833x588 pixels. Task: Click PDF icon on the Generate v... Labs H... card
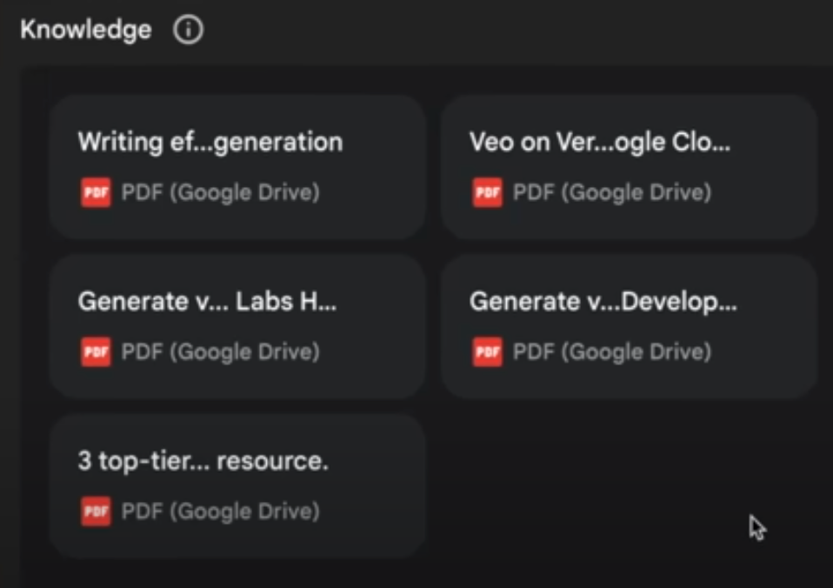click(96, 351)
